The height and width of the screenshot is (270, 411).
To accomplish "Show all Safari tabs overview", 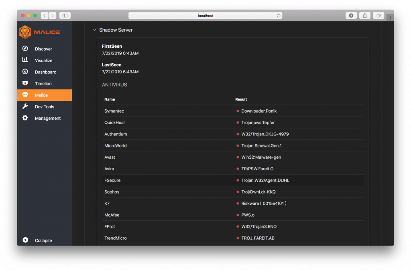I will (378, 16).
